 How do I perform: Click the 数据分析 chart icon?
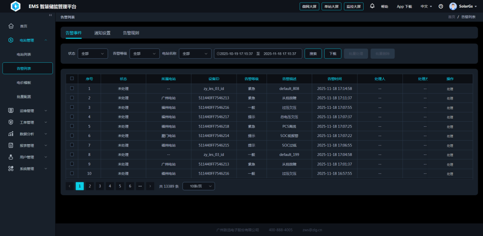11,134
